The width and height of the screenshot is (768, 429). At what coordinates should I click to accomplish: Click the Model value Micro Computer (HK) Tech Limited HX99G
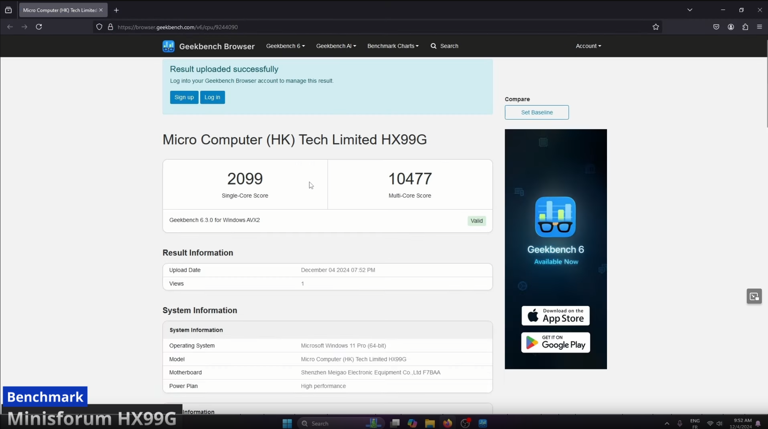(353, 359)
